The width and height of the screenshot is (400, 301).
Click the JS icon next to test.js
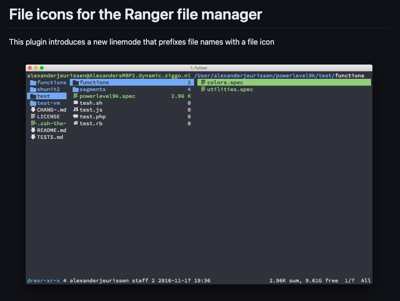click(76, 110)
